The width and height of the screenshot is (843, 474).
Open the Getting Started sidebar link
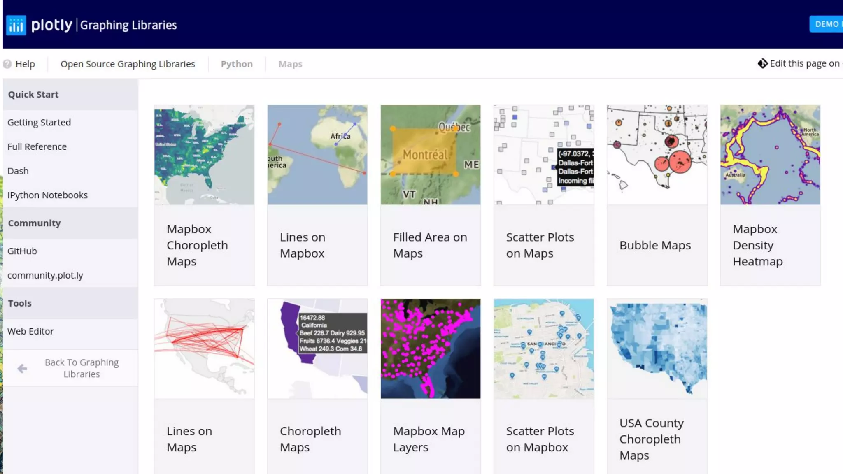(x=39, y=123)
